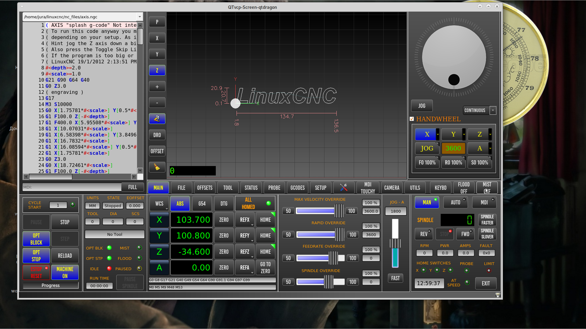Toggle OPT STOP button
The width and height of the screenshot is (586, 329).
(36, 256)
